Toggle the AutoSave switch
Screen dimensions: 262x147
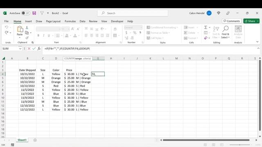[26, 13]
